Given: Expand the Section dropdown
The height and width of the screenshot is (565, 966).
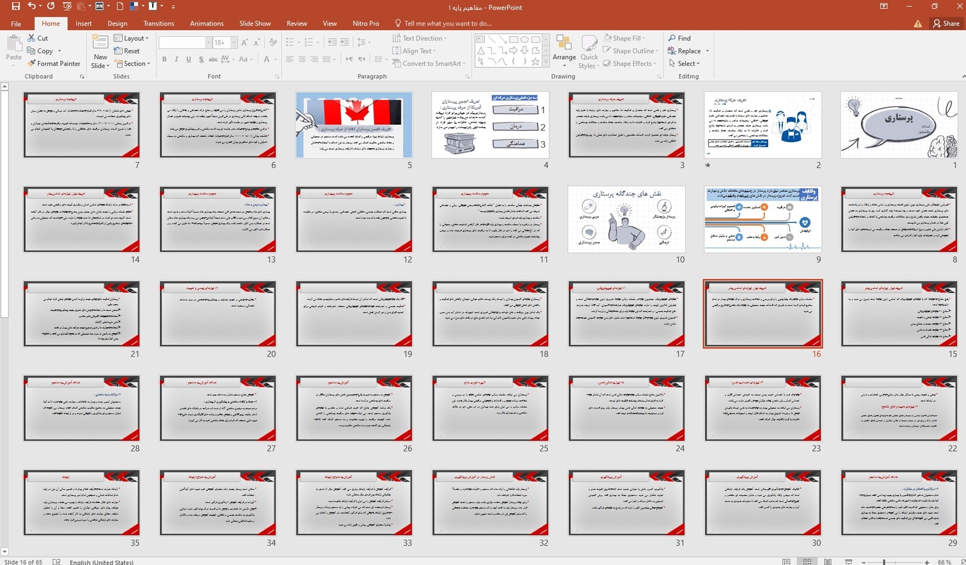Looking at the screenshot, I should (x=132, y=63).
